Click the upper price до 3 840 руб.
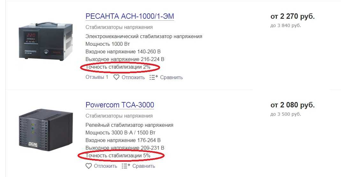 [285, 25]
